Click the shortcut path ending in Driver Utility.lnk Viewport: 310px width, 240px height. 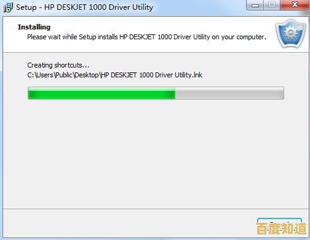click(115, 75)
